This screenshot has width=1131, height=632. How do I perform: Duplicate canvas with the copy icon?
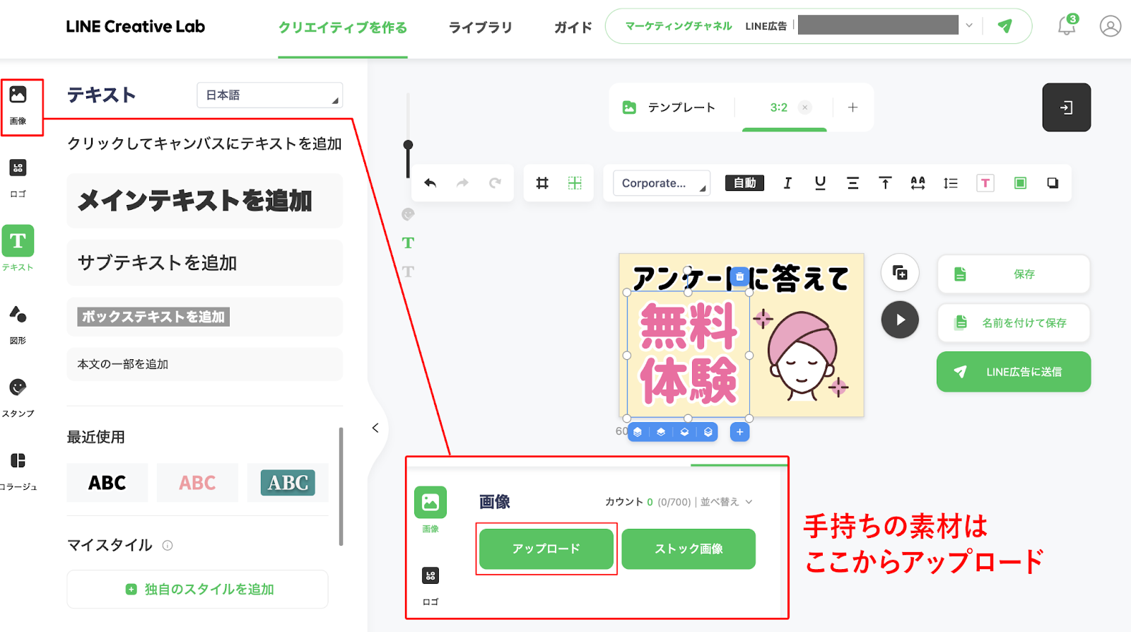click(900, 273)
